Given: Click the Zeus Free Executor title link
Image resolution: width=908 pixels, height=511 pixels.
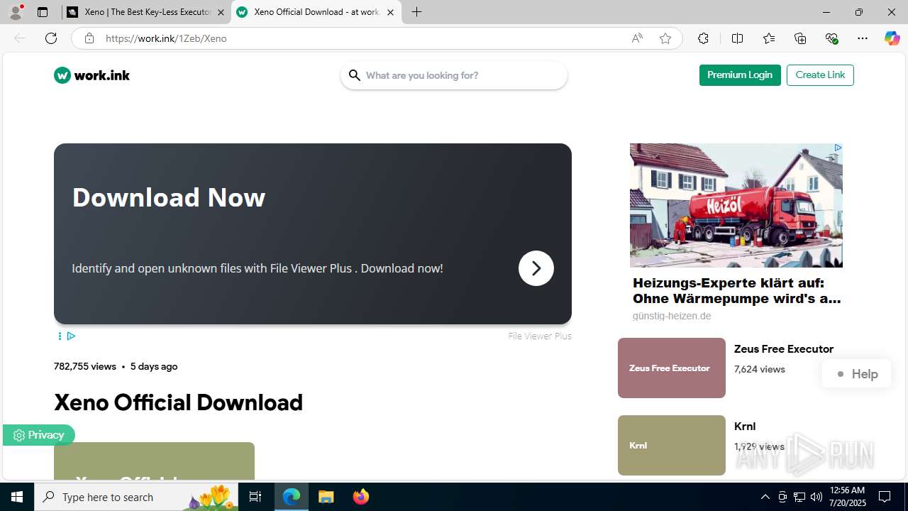Looking at the screenshot, I should point(784,349).
